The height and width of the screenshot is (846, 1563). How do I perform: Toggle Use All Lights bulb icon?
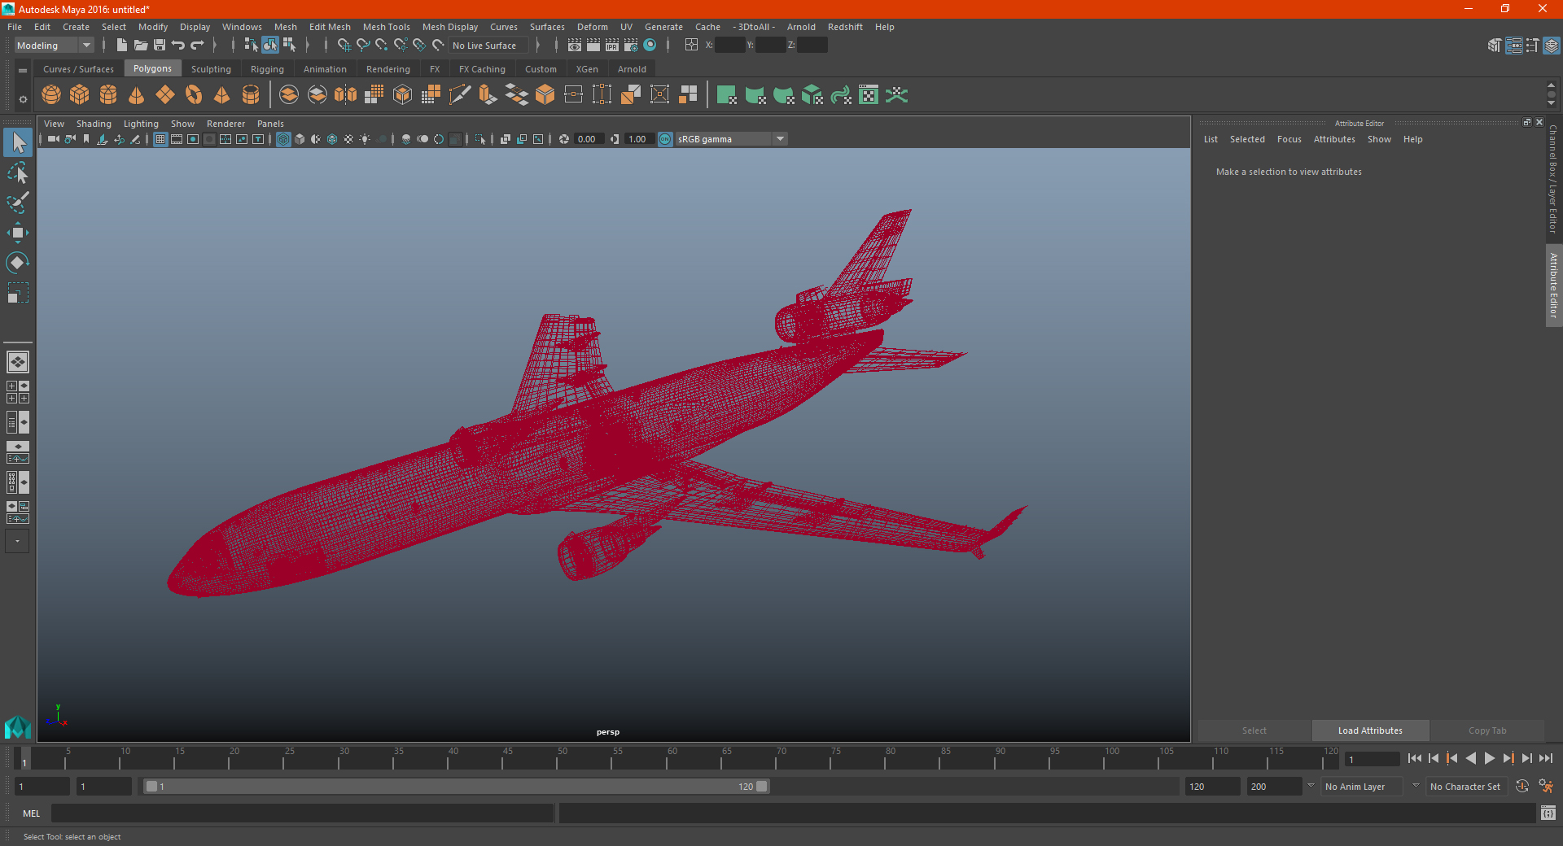[365, 139]
